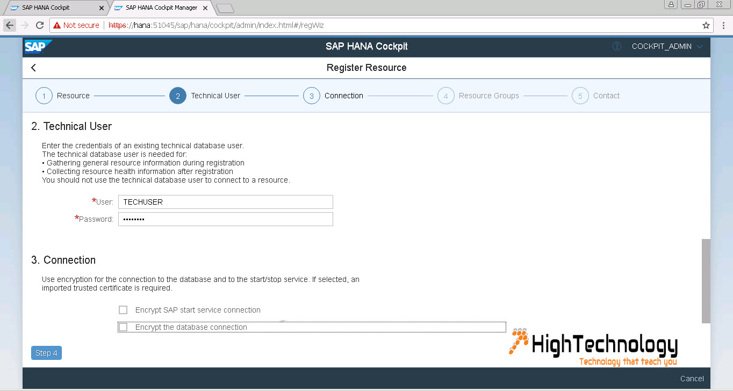
Task: Enable Encrypt the database connection checkbox
Action: coord(123,327)
